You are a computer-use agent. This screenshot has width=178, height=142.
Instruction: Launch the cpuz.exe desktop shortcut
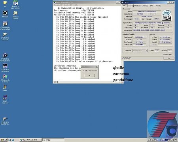click(x=5, y=36)
